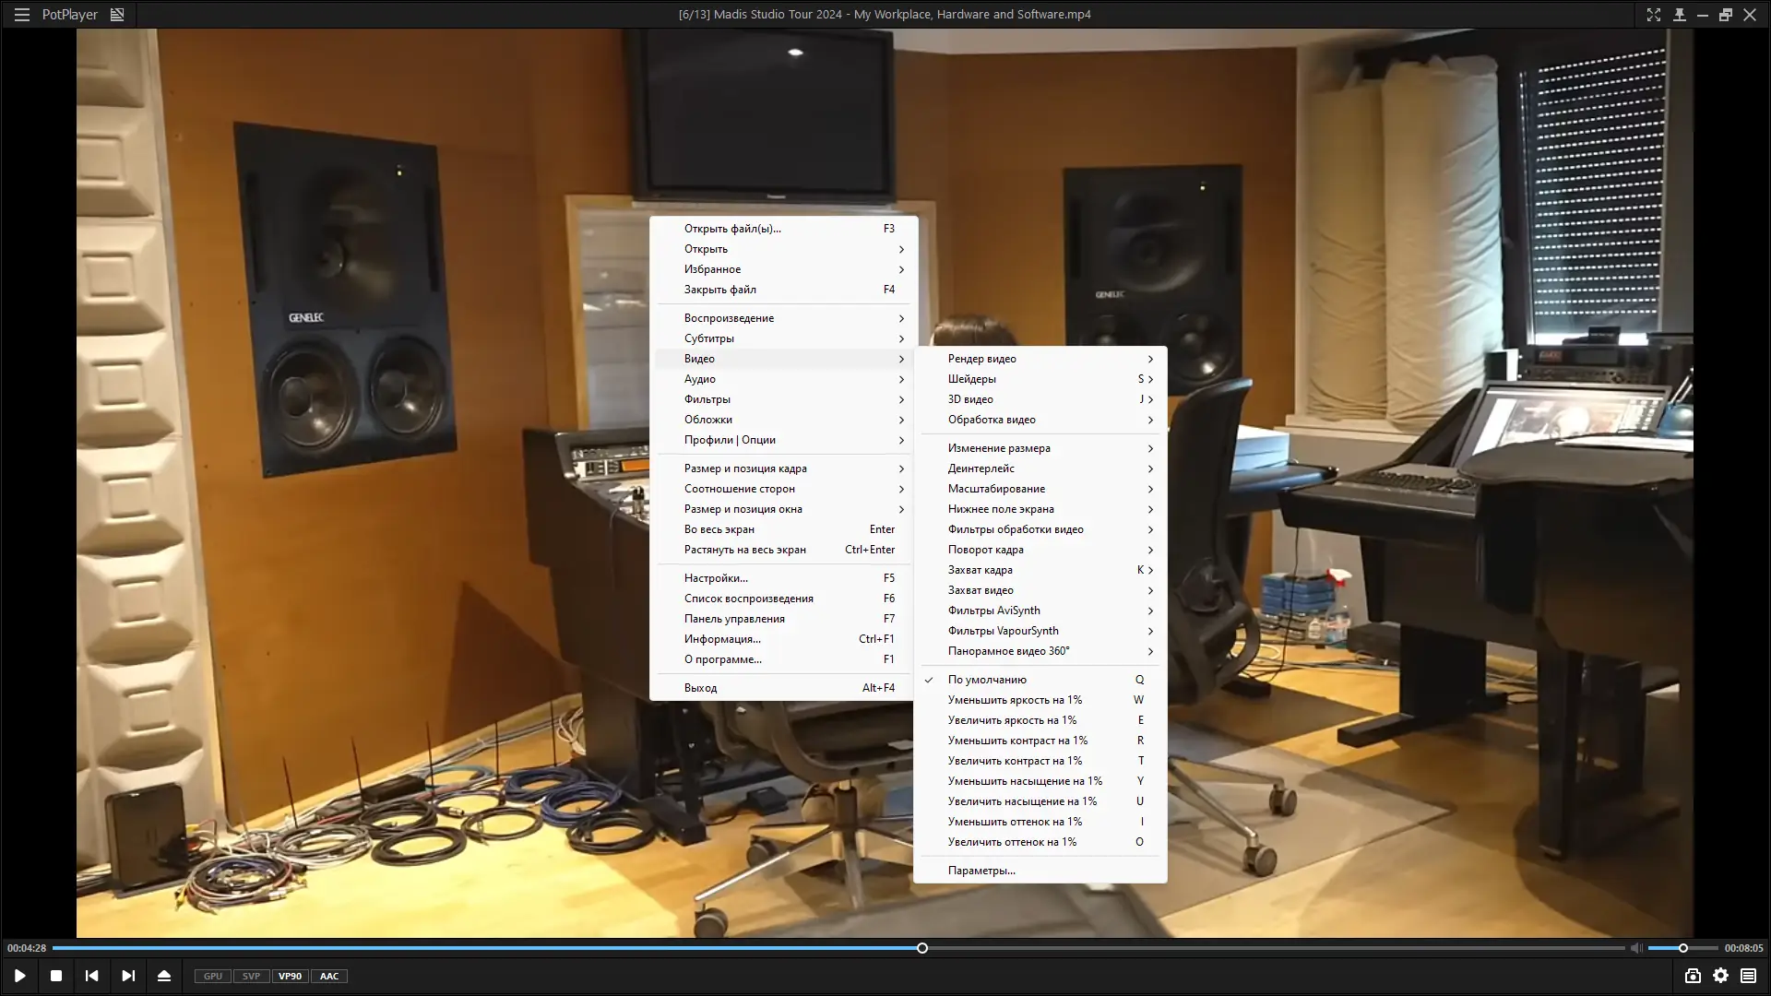The height and width of the screenshot is (996, 1771).
Task: Skip to next track icon
Action: 128,976
